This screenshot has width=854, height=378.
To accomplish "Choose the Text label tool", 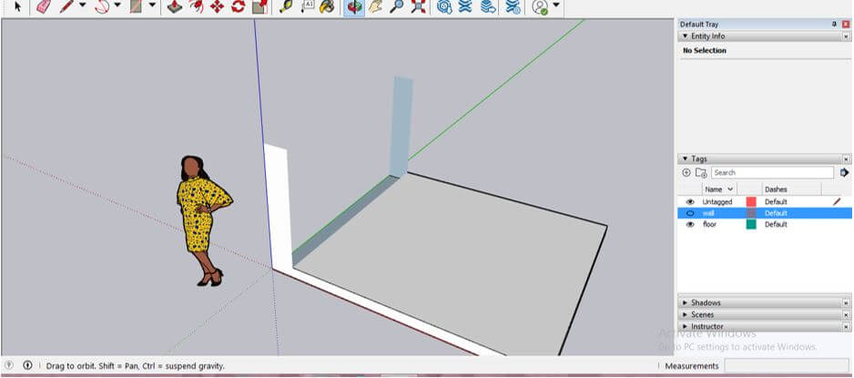I will click(307, 6).
